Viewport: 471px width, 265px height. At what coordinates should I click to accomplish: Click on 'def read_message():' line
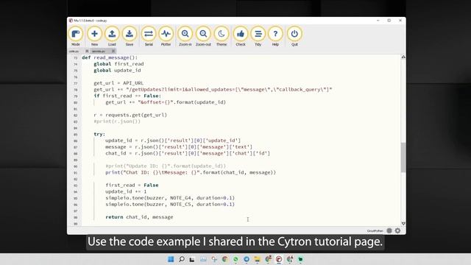coord(110,57)
